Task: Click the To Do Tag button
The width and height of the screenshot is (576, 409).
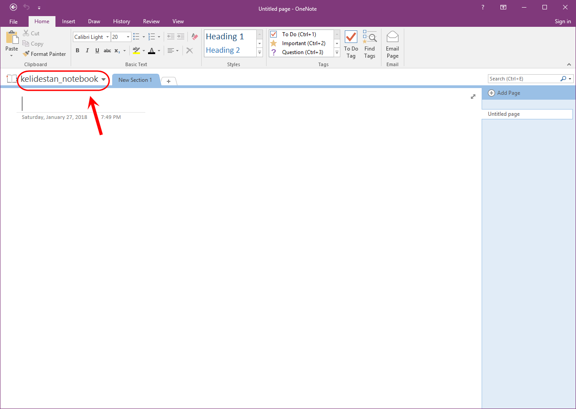Action: (x=351, y=44)
